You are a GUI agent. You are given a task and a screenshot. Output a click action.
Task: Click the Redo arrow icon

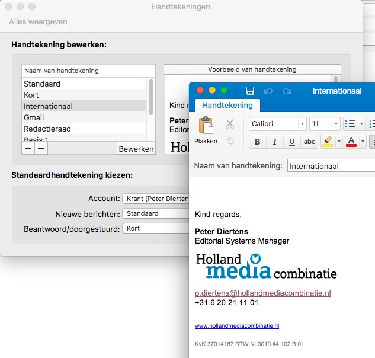[x=287, y=91]
